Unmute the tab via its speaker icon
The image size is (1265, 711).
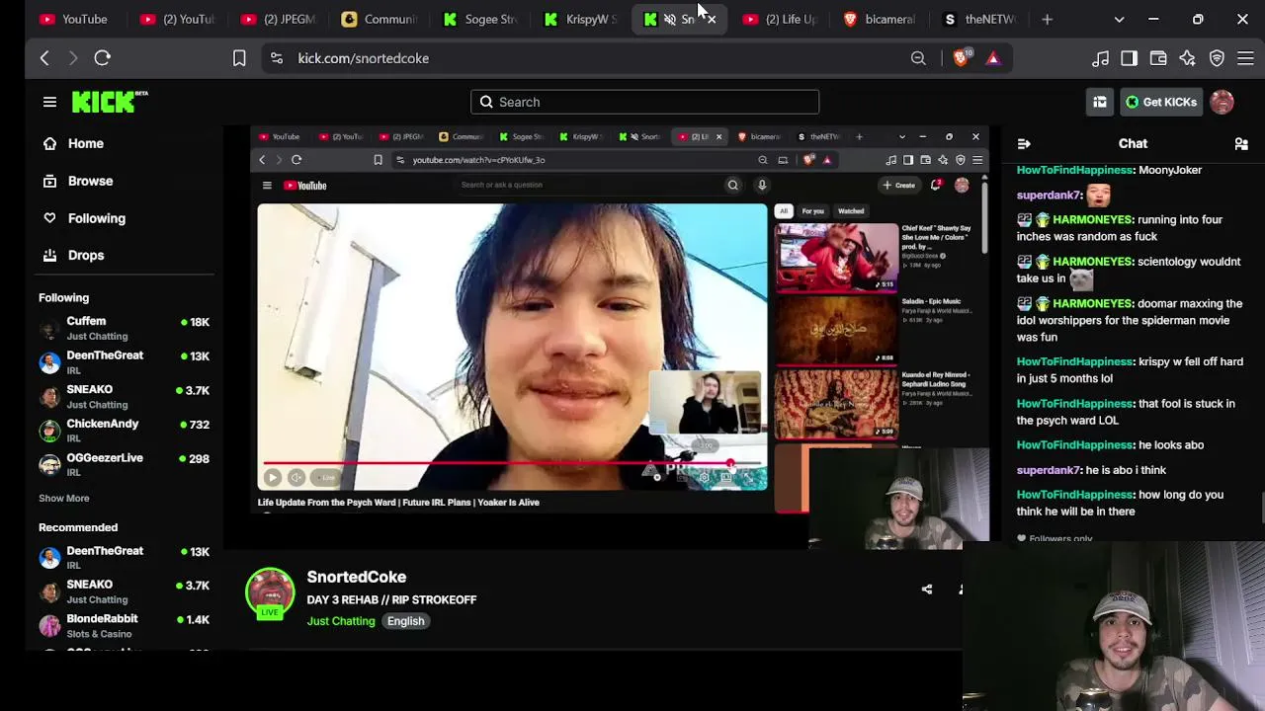[x=669, y=19]
